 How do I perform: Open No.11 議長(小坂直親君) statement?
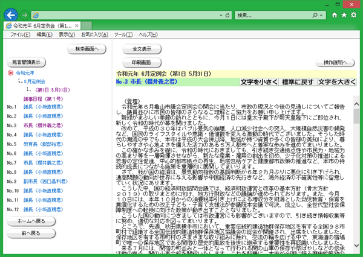point(44,200)
